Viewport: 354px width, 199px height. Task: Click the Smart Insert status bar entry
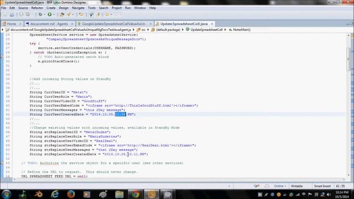(322, 186)
